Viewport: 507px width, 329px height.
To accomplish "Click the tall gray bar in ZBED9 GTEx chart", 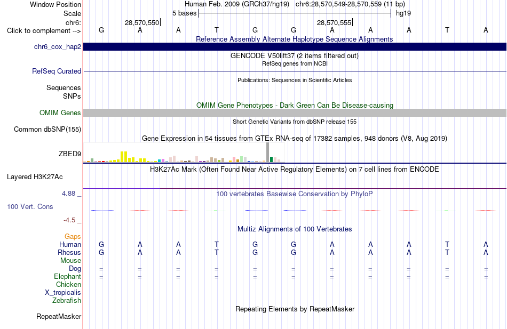I will 268,152.
